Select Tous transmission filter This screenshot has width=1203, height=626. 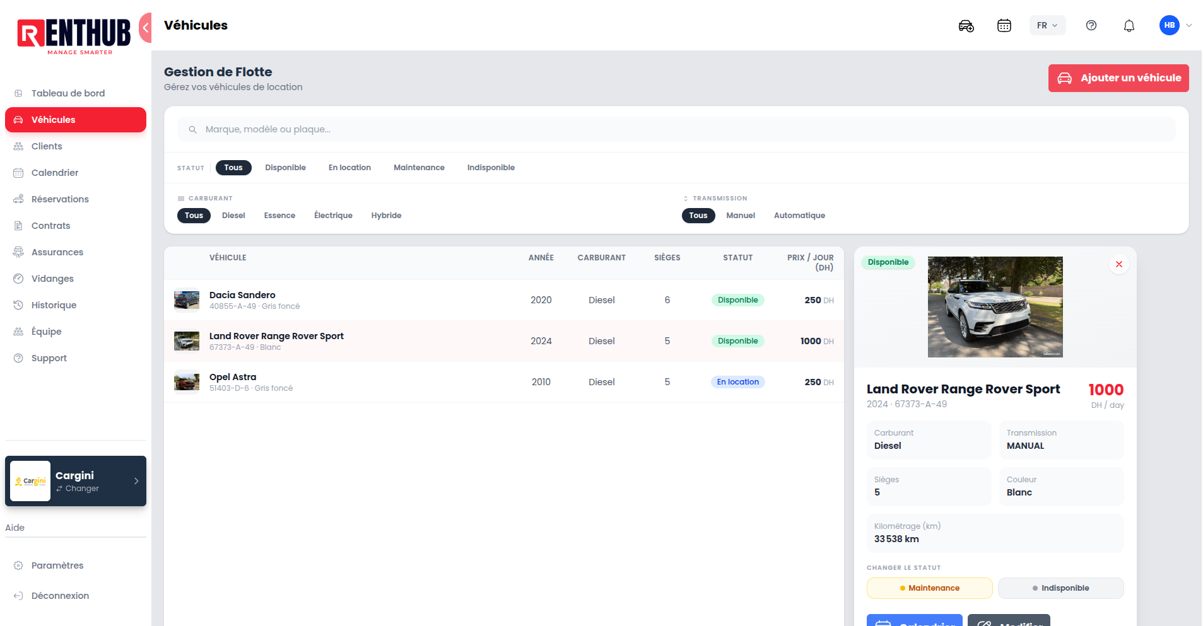(x=698, y=216)
